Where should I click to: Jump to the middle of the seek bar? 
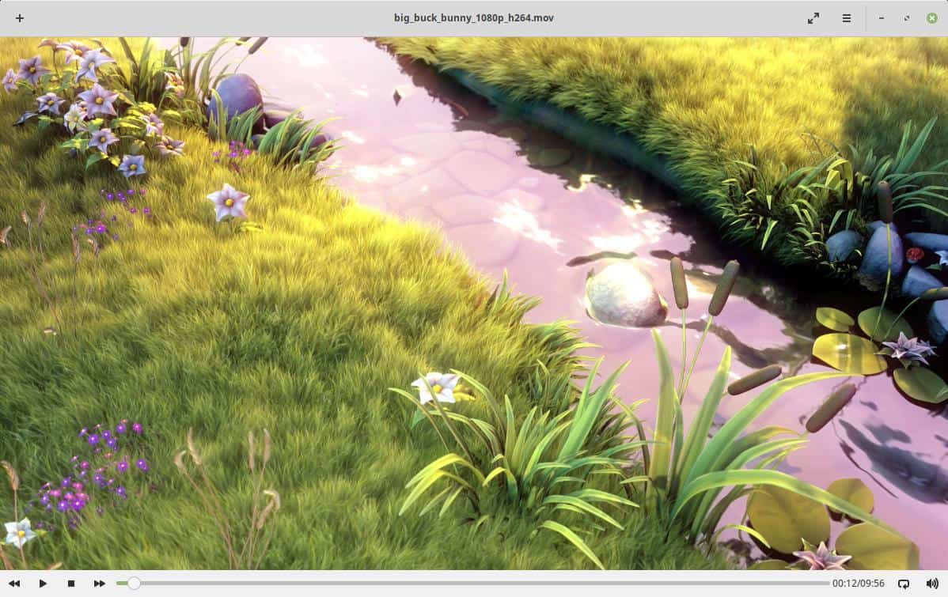(x=472, y=583)
